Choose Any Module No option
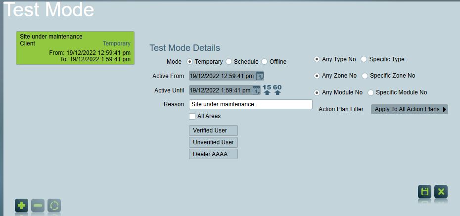Viewport: 460px width, 216px height. click(317, 92)
